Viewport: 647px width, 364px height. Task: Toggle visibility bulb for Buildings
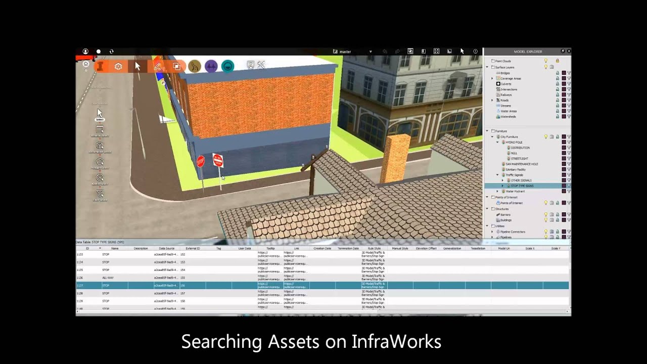pyautogui.click(x=545, y=220)
